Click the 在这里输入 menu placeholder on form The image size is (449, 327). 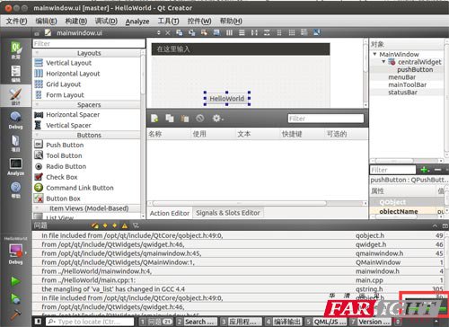(173, 49)
